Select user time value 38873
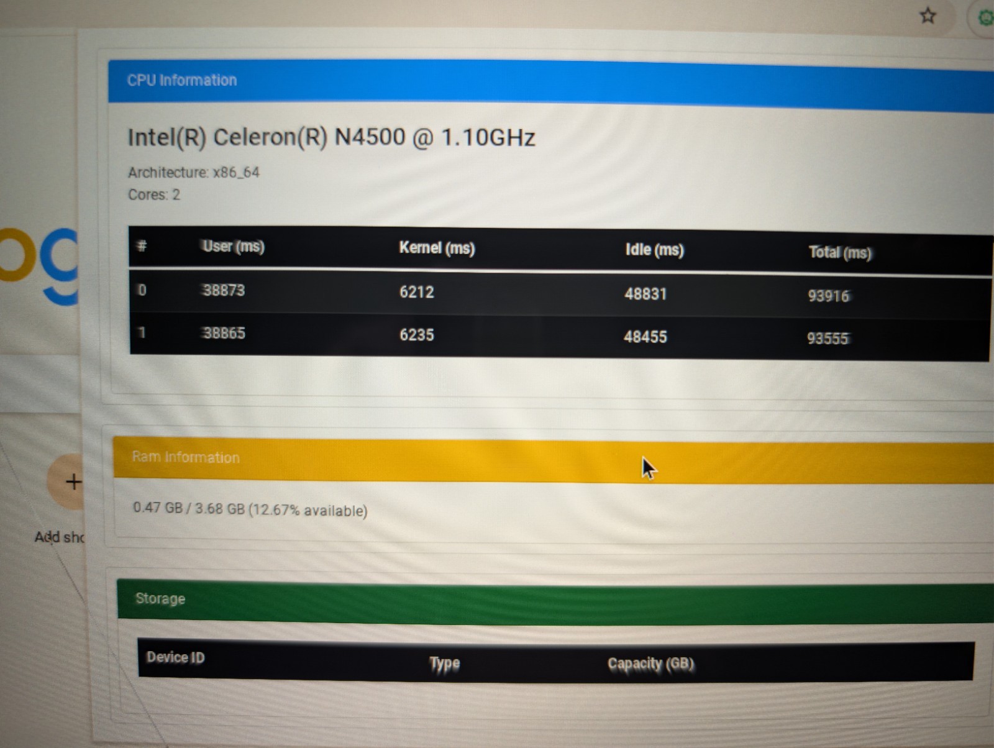The width and height of the screenshot is (994, 748). (223, 290)
